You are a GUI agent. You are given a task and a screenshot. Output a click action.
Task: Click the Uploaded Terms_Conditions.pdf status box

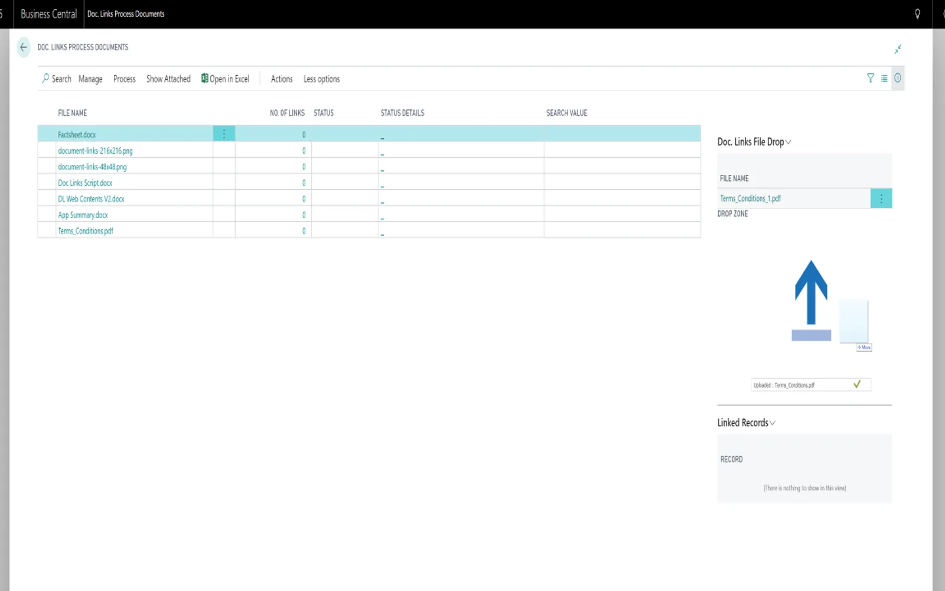[811, 385]
